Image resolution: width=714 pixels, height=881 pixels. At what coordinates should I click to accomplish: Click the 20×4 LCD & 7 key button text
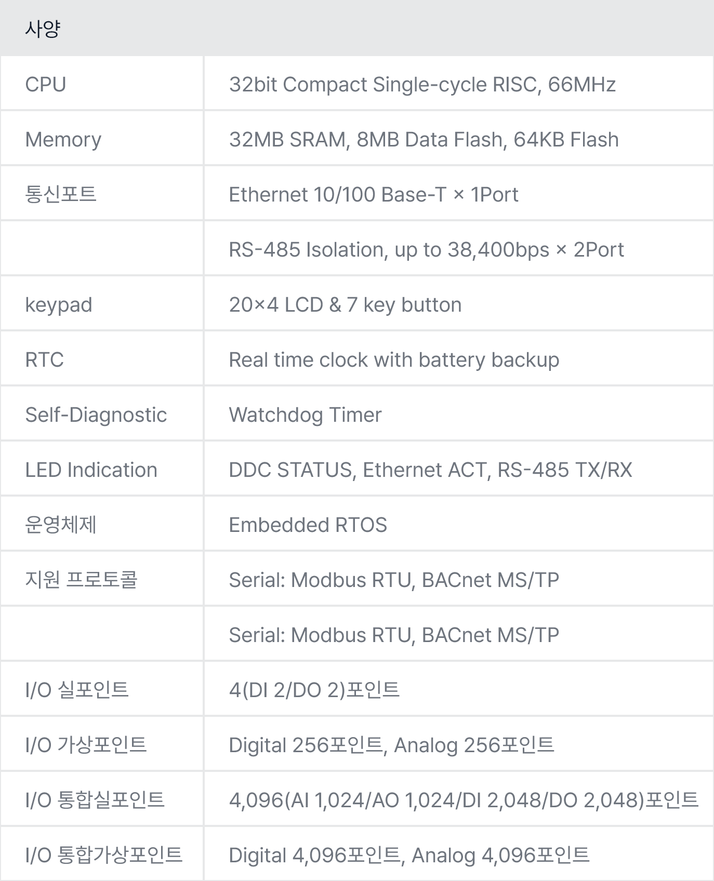point(345,304)
